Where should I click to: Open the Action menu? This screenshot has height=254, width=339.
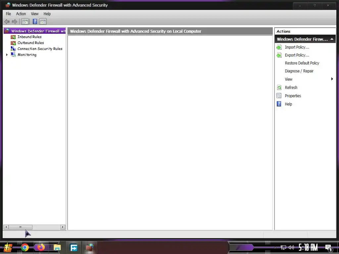tap(21, 14)
